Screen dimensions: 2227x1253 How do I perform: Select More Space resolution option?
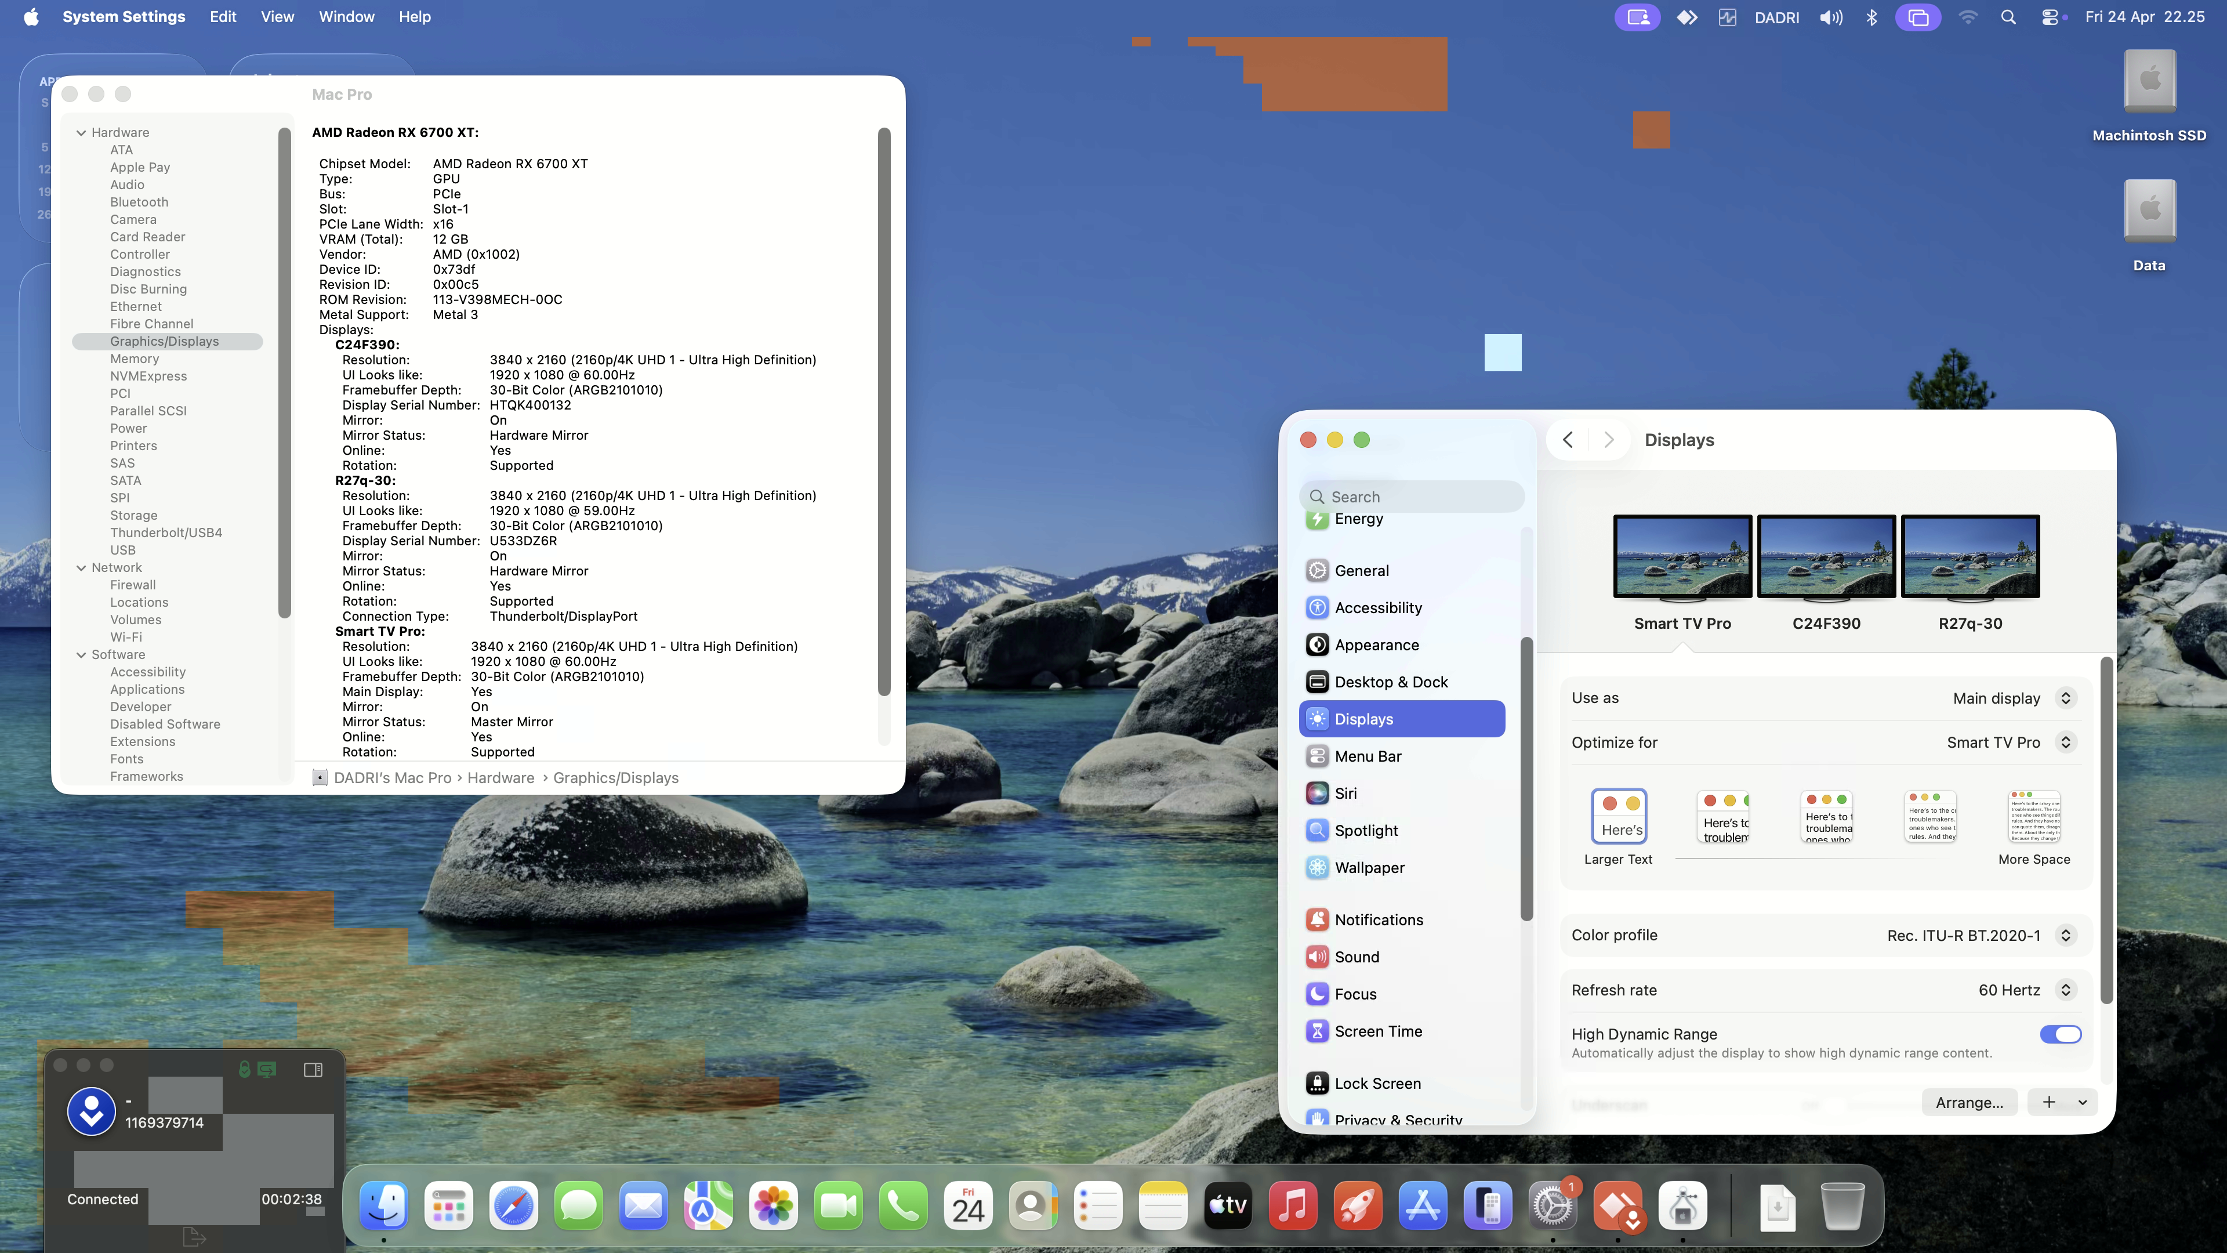click(2034, 816)
